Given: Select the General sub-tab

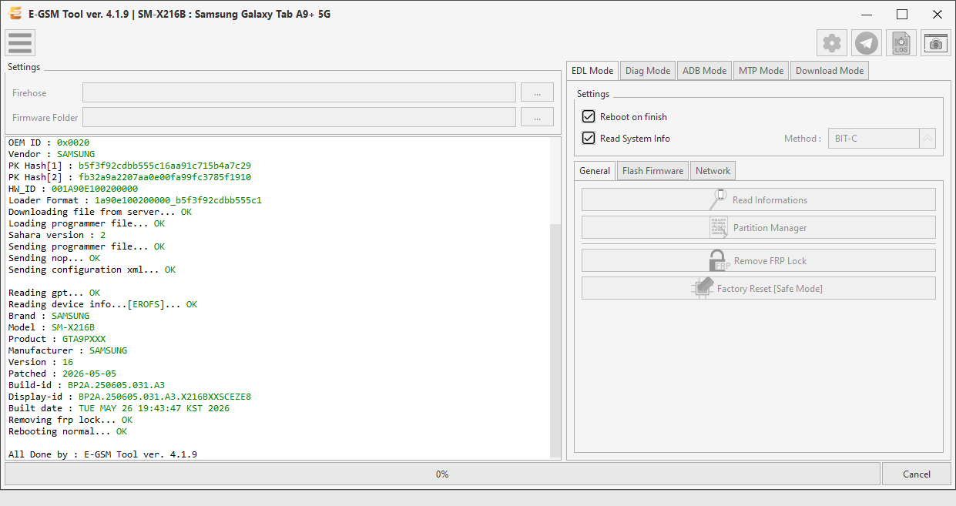Looking at the screenshot, I should pos(595,171).
